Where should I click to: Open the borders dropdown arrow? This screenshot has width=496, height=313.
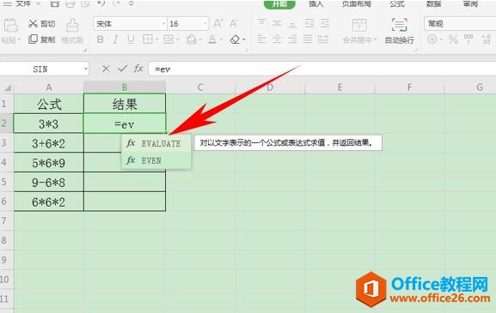[x=156, y=39]
